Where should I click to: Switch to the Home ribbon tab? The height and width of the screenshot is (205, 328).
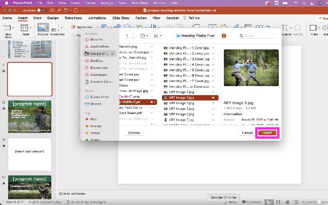(x=7, y=18)
